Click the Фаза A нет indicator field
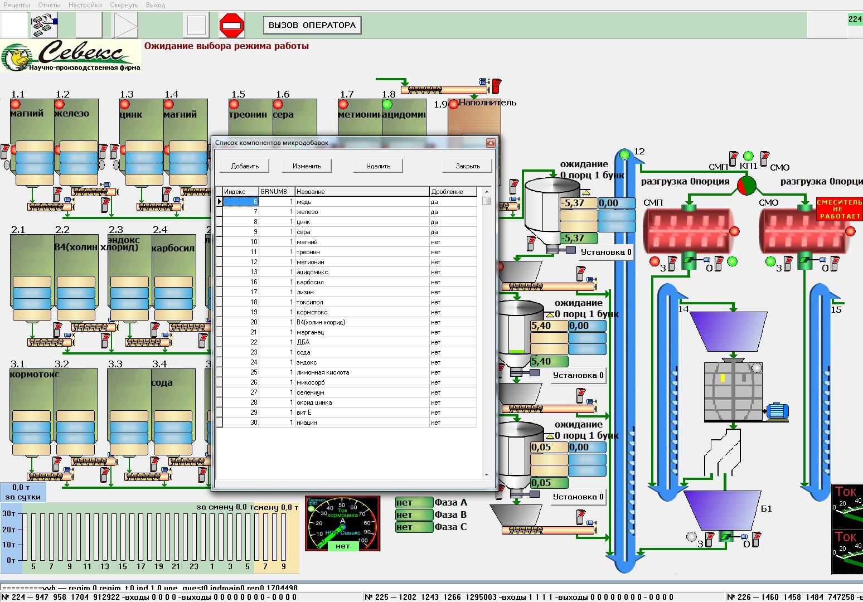The height and width of the screenshot is (602, 863). (414, 502)
